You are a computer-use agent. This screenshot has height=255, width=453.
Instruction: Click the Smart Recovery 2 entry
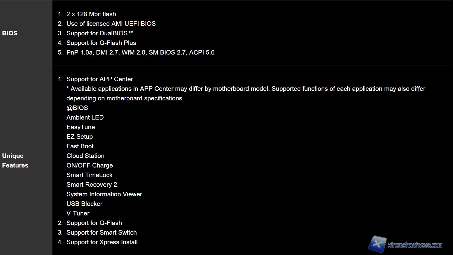92,185
